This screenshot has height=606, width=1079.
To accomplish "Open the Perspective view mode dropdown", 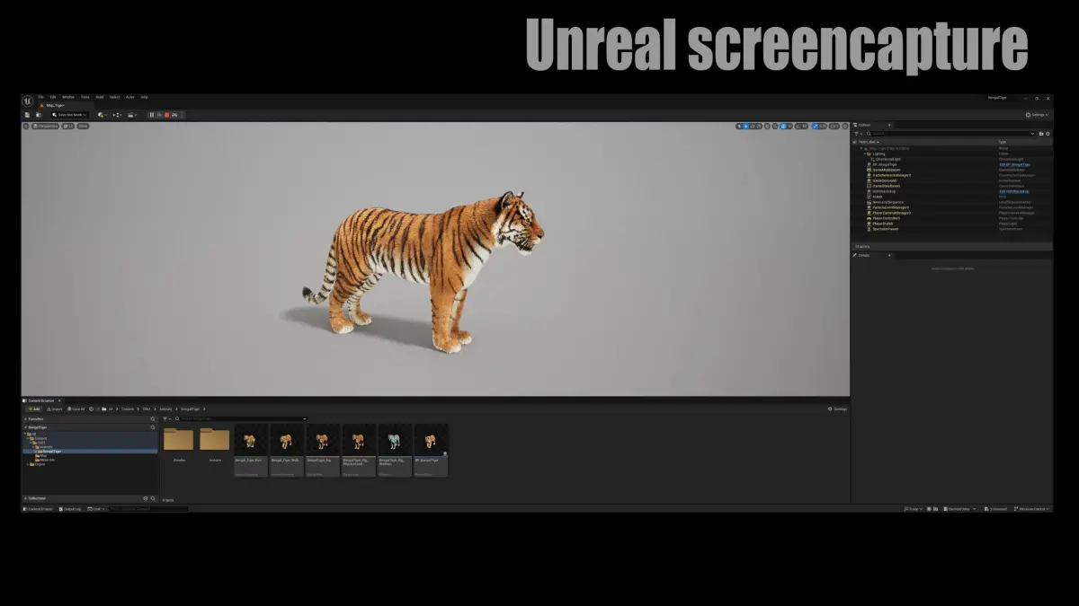I will [45, 127].
